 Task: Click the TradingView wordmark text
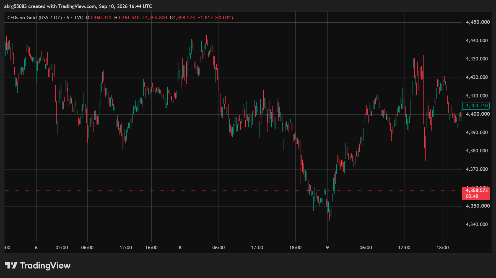pos(45,266)
